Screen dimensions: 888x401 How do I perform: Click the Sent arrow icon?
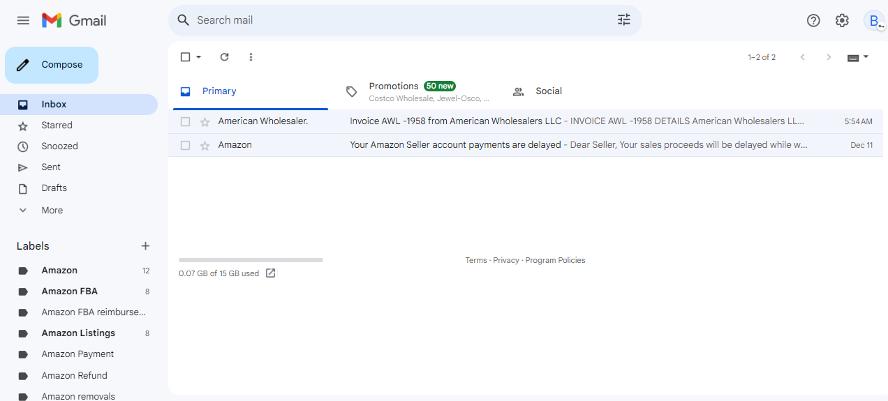click(23, 167)
